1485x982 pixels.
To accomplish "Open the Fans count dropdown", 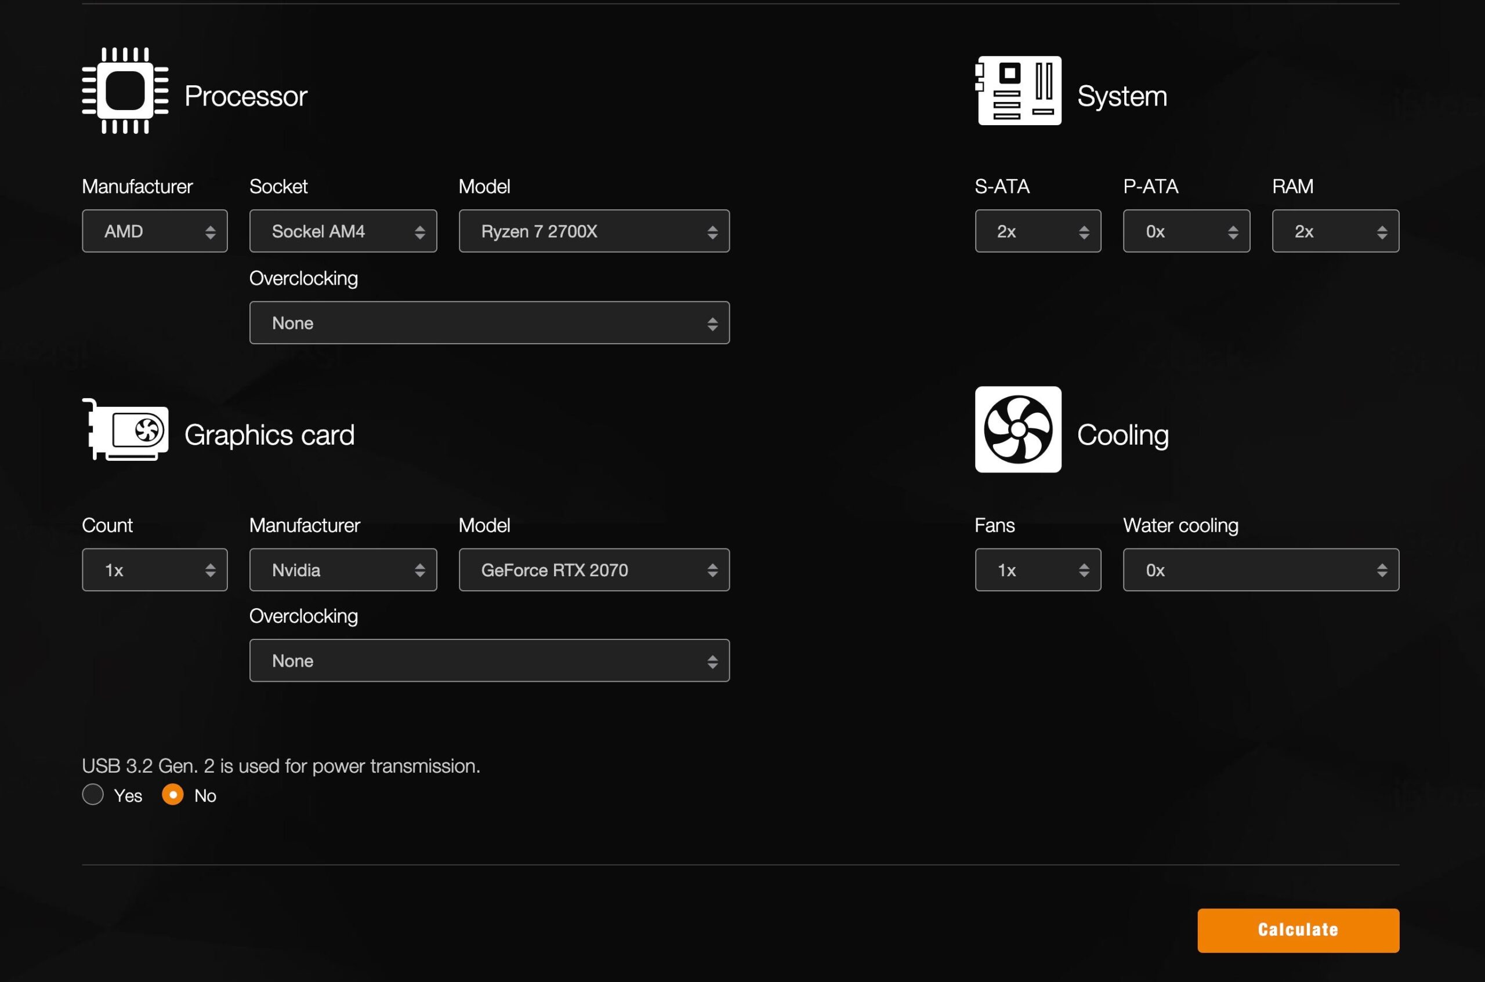I will point(1038,570).
